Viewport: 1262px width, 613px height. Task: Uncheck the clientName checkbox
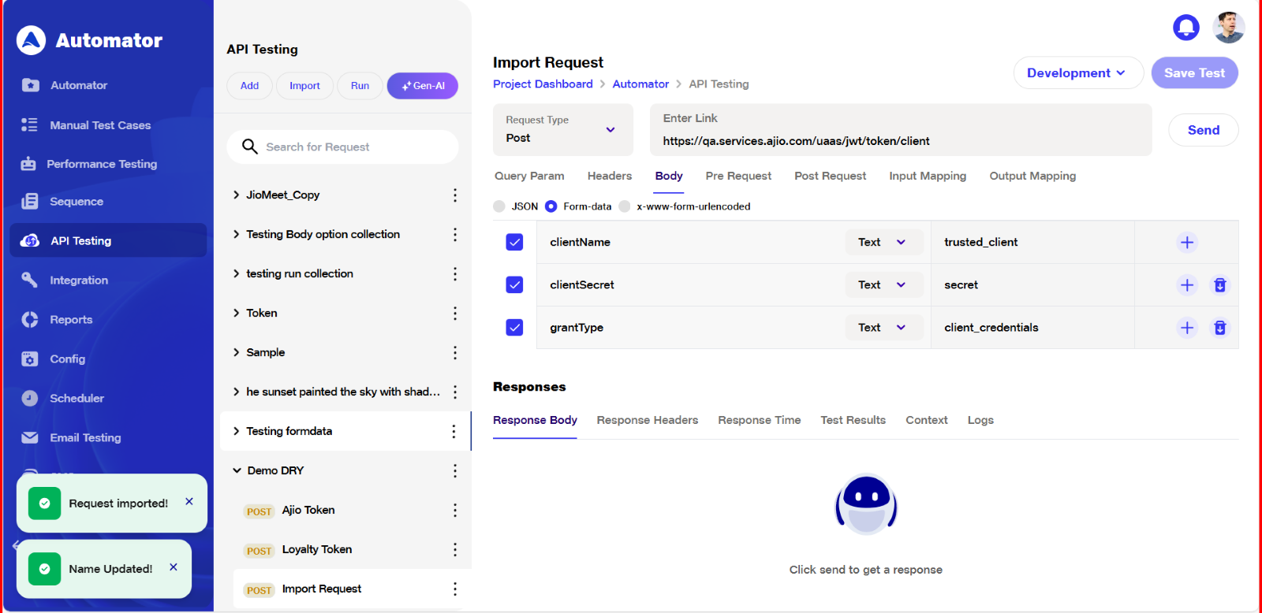point(514,243)
